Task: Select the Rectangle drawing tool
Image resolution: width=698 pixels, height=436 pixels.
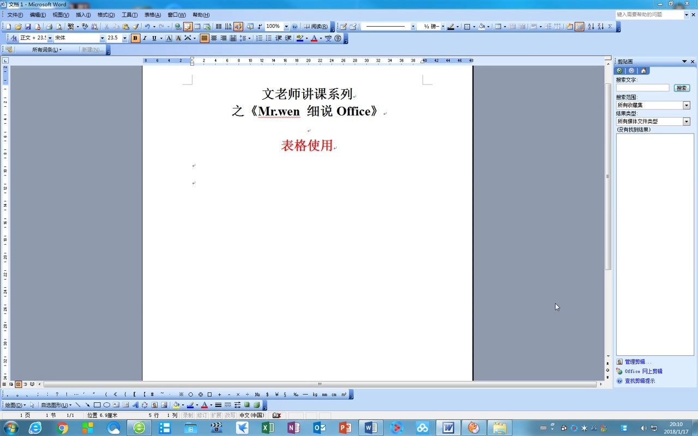Action: point(97,405)
